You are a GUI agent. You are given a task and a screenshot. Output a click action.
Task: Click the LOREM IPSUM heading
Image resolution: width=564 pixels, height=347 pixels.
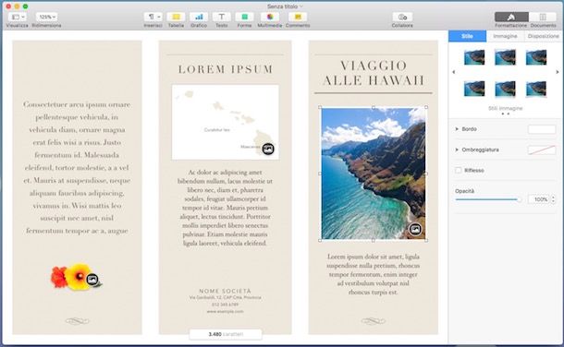tap(226, 69)
